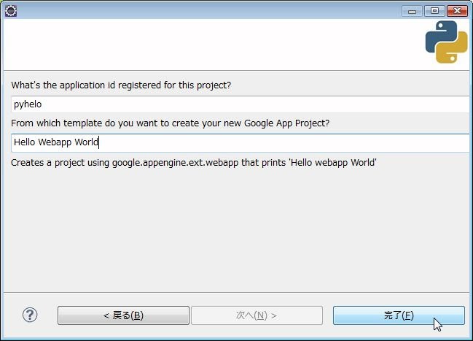This screenshot has width=473, height=341.
Task: Maximize the wizard dialog window
Action: click(x=434, y=10)
